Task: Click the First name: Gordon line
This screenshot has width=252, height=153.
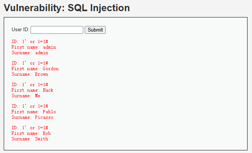Action: click(x=35, y=69)
